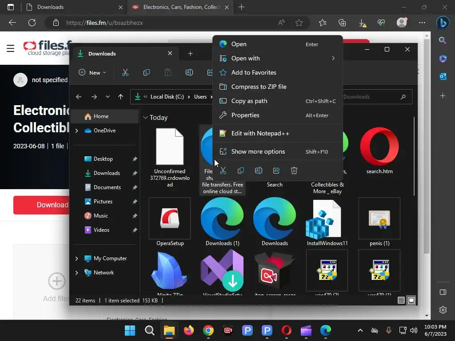
Task: Click Local Disk (C:) breadcrumb
Action: click(167, 97)
